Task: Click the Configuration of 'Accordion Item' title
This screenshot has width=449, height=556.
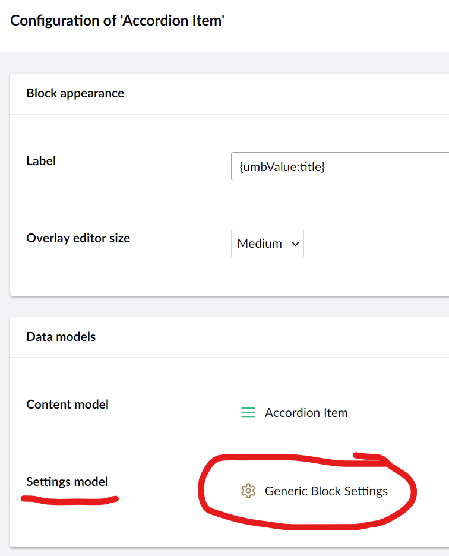Action: click(118, 21)
